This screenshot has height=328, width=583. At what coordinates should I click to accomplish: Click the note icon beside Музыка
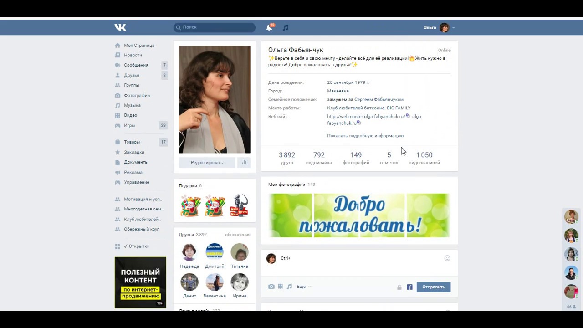[x=118, y=105]
